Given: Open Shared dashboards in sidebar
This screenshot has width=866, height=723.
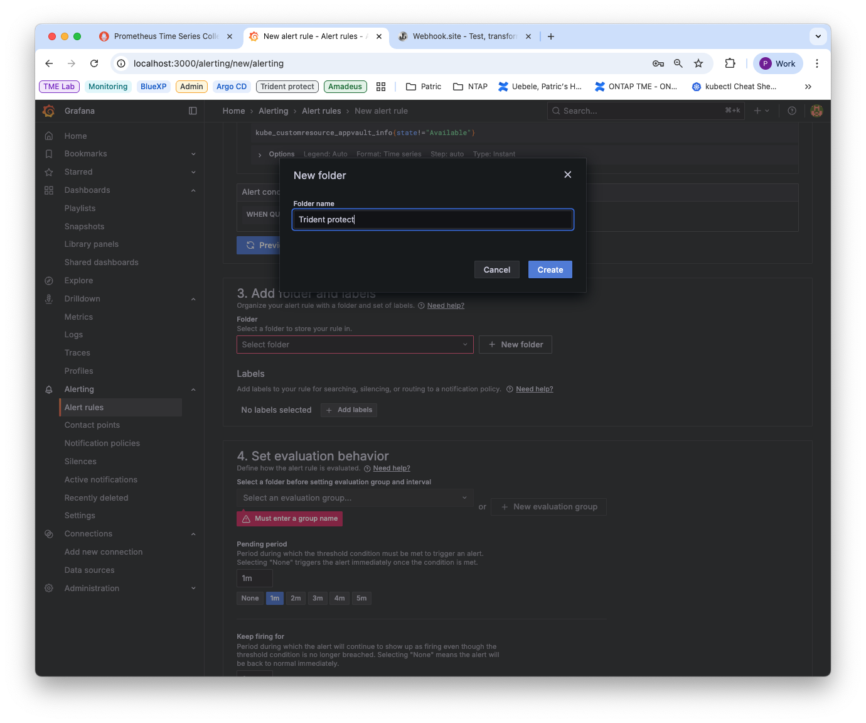Looking at the screenshot, I should [x=101, y=262].
